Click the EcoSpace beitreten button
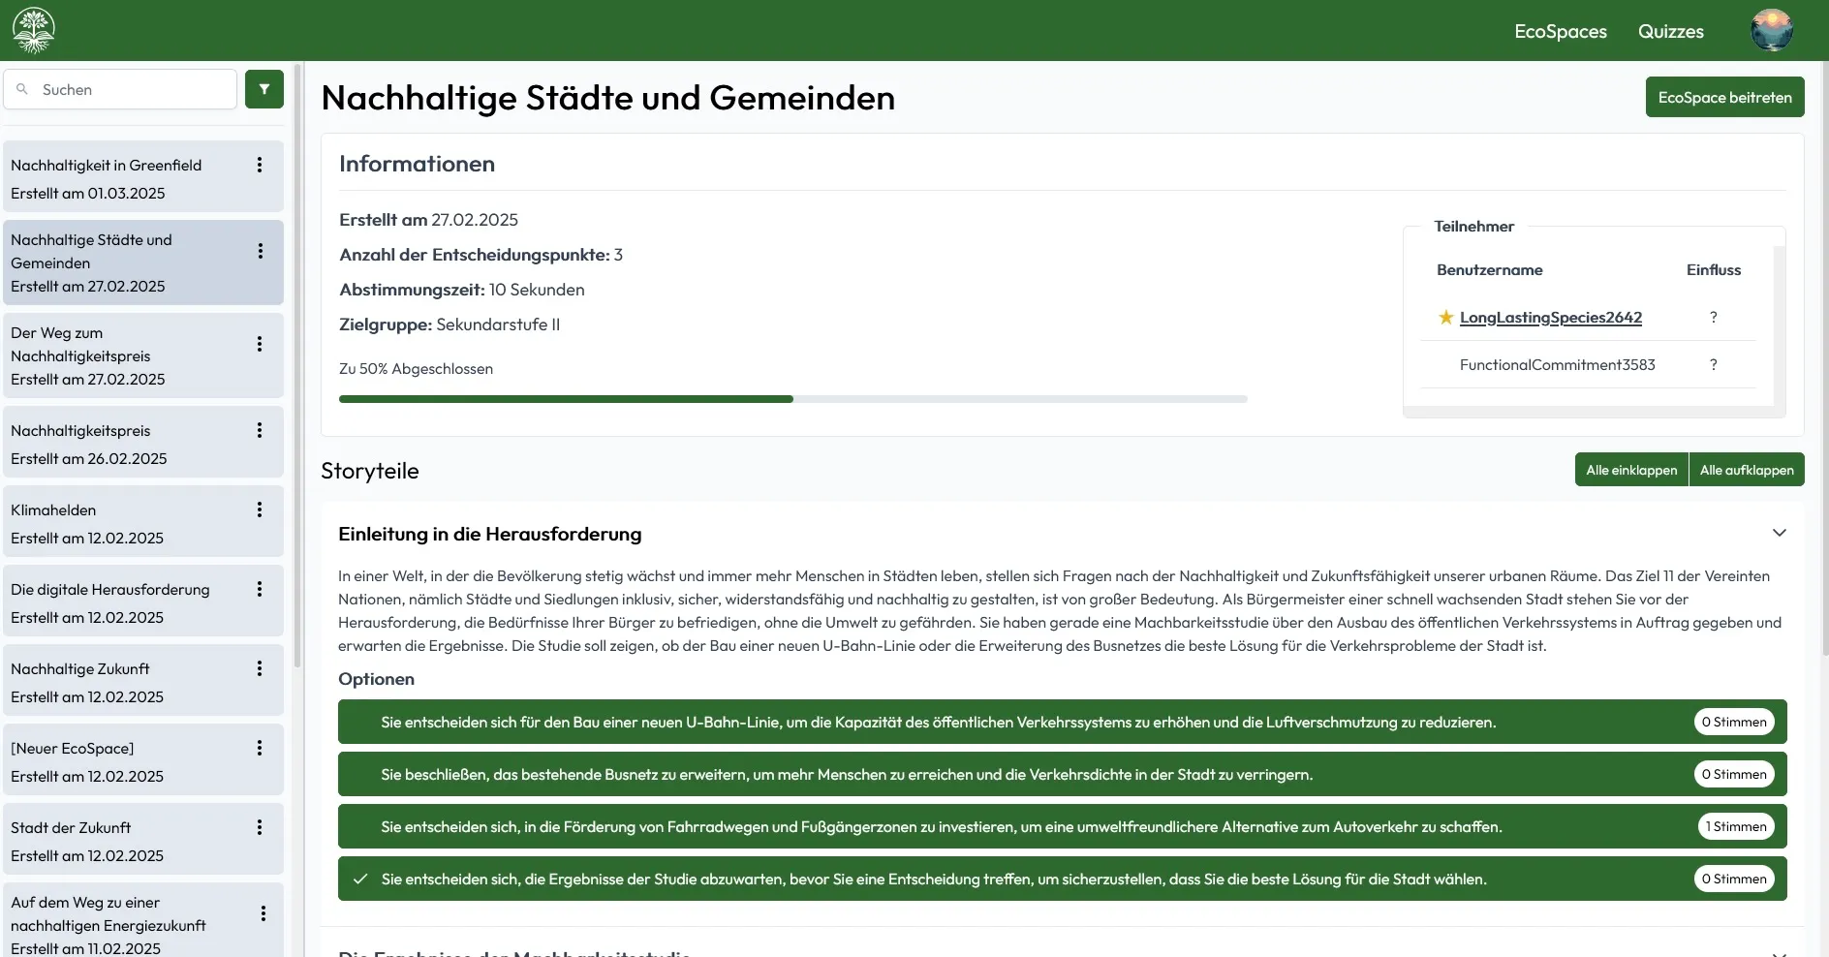The height and width of the screenshot is (957, 1829). point(1724,96)
